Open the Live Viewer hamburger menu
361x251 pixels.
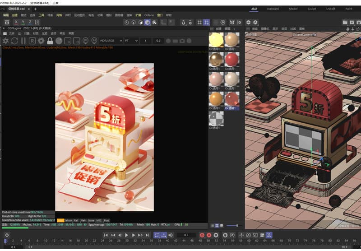click(x=5, y=33)
